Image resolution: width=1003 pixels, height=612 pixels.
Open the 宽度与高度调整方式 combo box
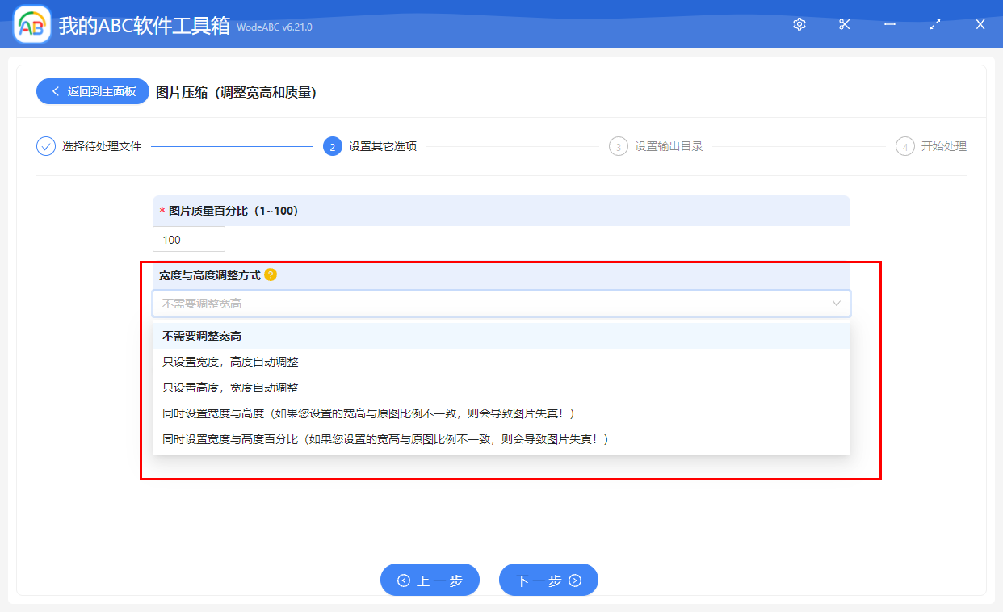[501, 304]
